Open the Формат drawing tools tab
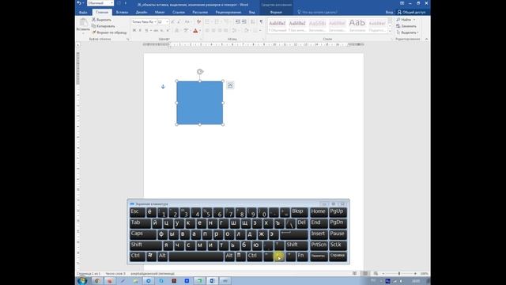Viewport: 506px width, 285px height. [x=276, y=13]
